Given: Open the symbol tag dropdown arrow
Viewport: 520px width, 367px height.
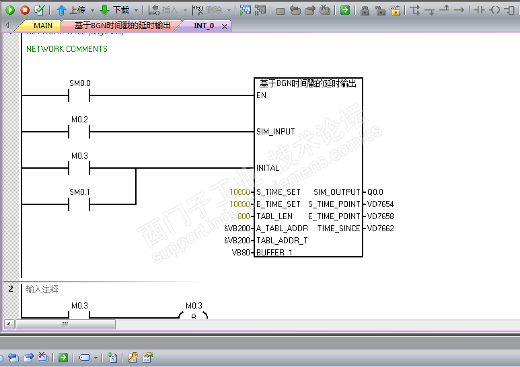Looking at the screenshot, I should [x=96, y=358].
